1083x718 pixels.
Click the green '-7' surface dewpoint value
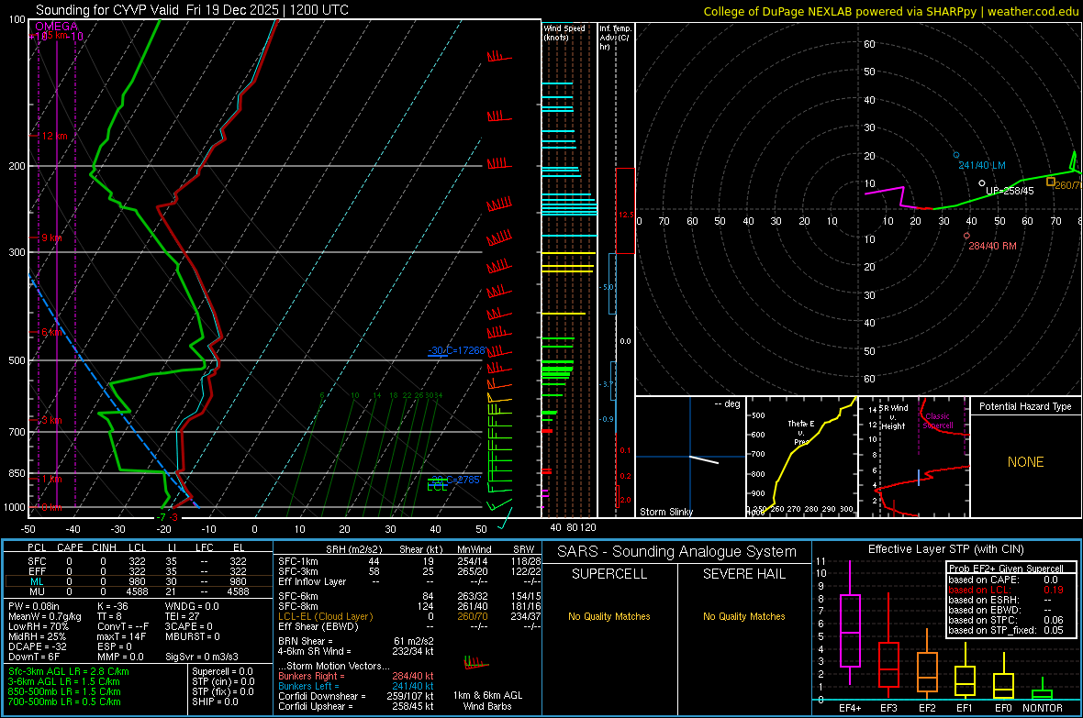162,517
